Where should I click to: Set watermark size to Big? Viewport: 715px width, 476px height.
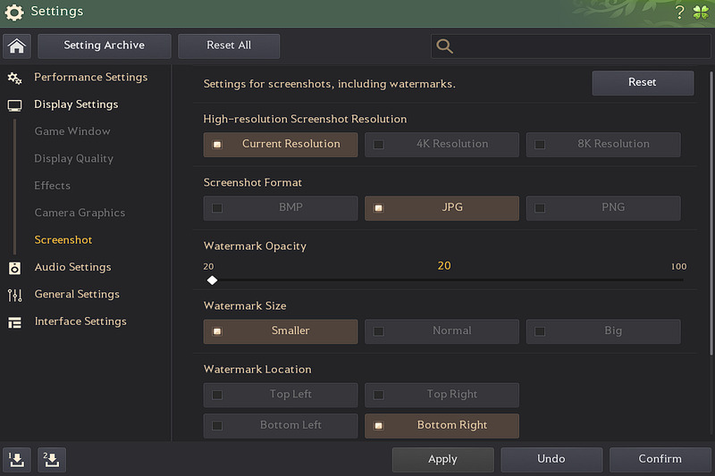click(603, 331)
